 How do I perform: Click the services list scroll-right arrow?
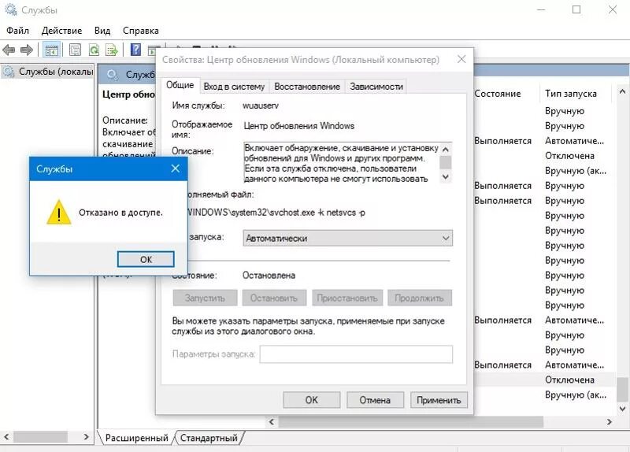click(609, 422)
